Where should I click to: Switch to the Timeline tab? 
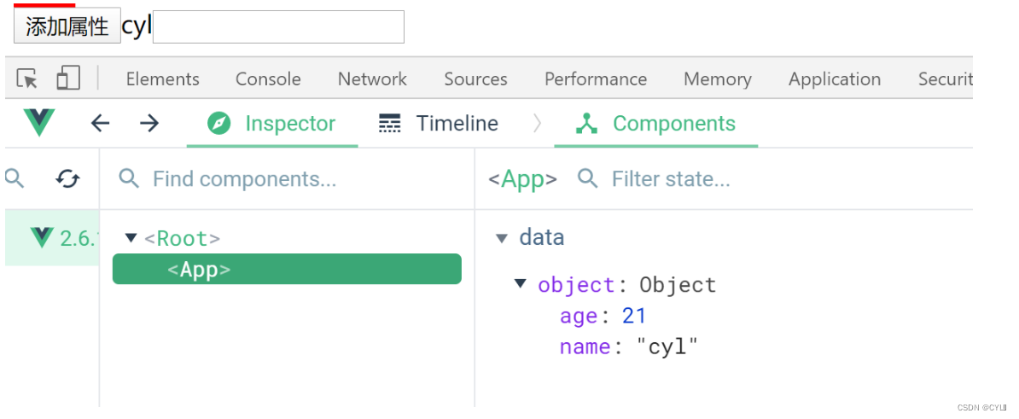coord(439,124)
